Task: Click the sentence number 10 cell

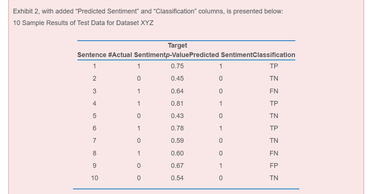Action: pyautogui.click(x=95, y=178)
